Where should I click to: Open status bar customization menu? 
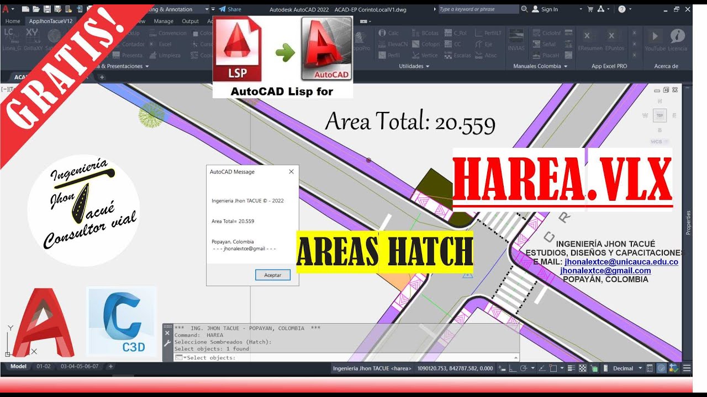pyautogui.click(x=687, y=368)
